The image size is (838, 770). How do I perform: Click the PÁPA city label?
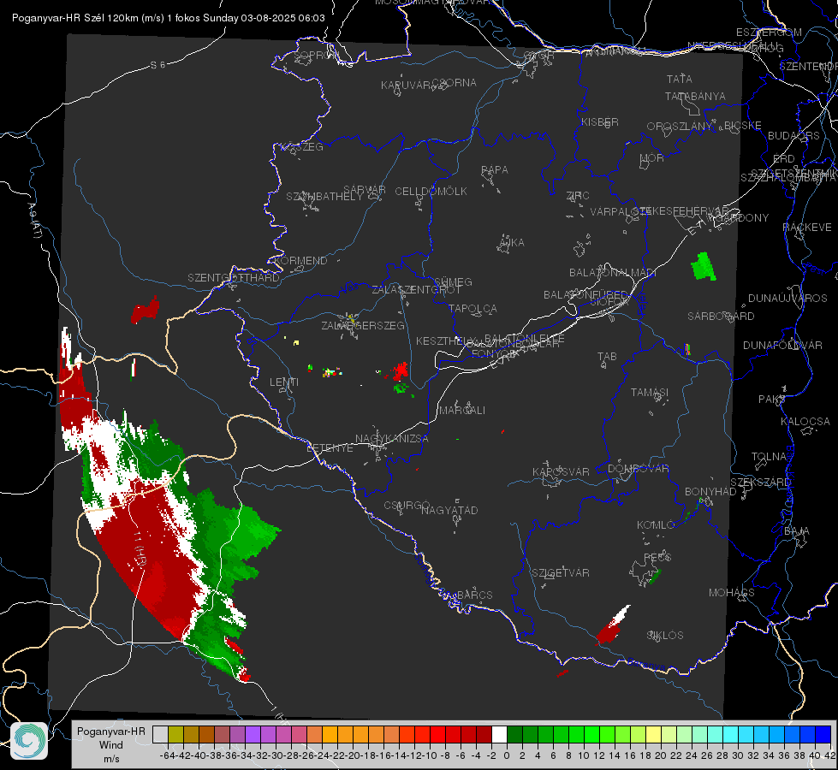click(x=495, y=169)
